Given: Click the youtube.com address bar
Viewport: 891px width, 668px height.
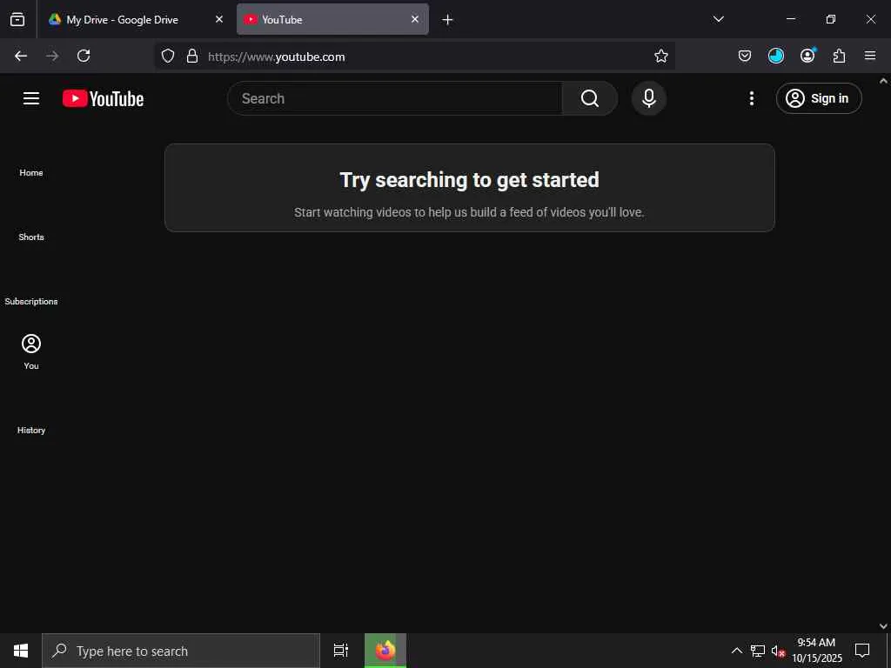Looking at the screenshot, I should (415, 57).
